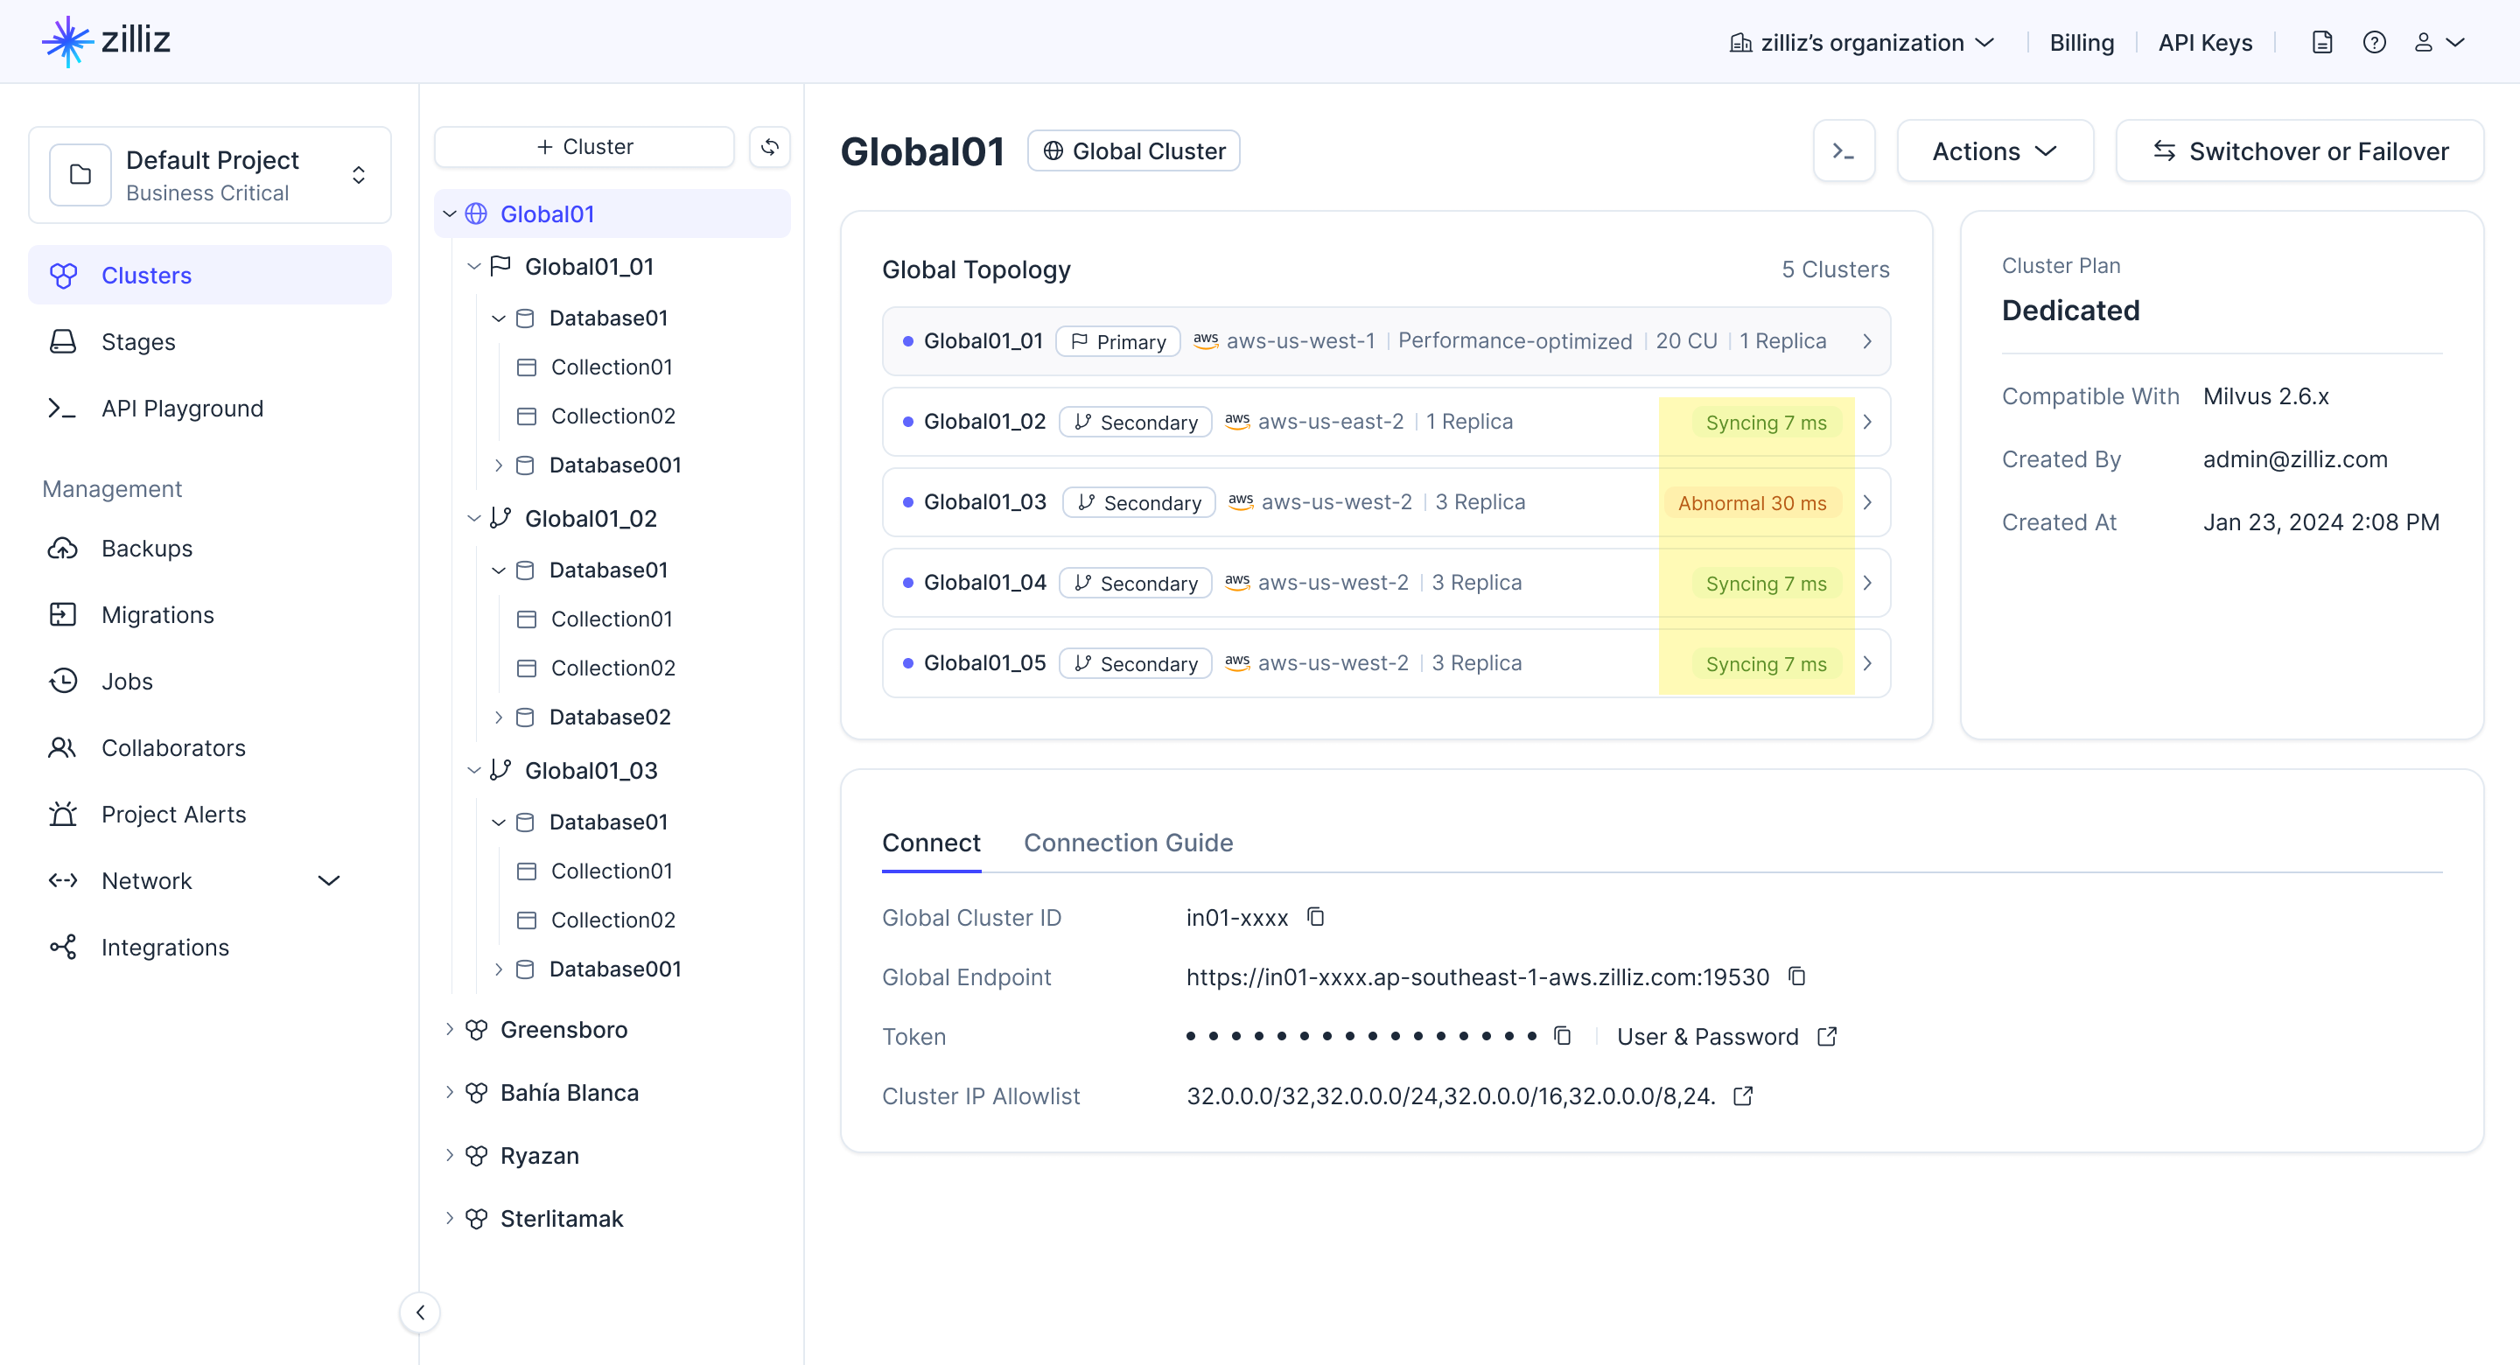Collapse the Global01_02 tree node
2520x1365 pixels.
(474, 519)
